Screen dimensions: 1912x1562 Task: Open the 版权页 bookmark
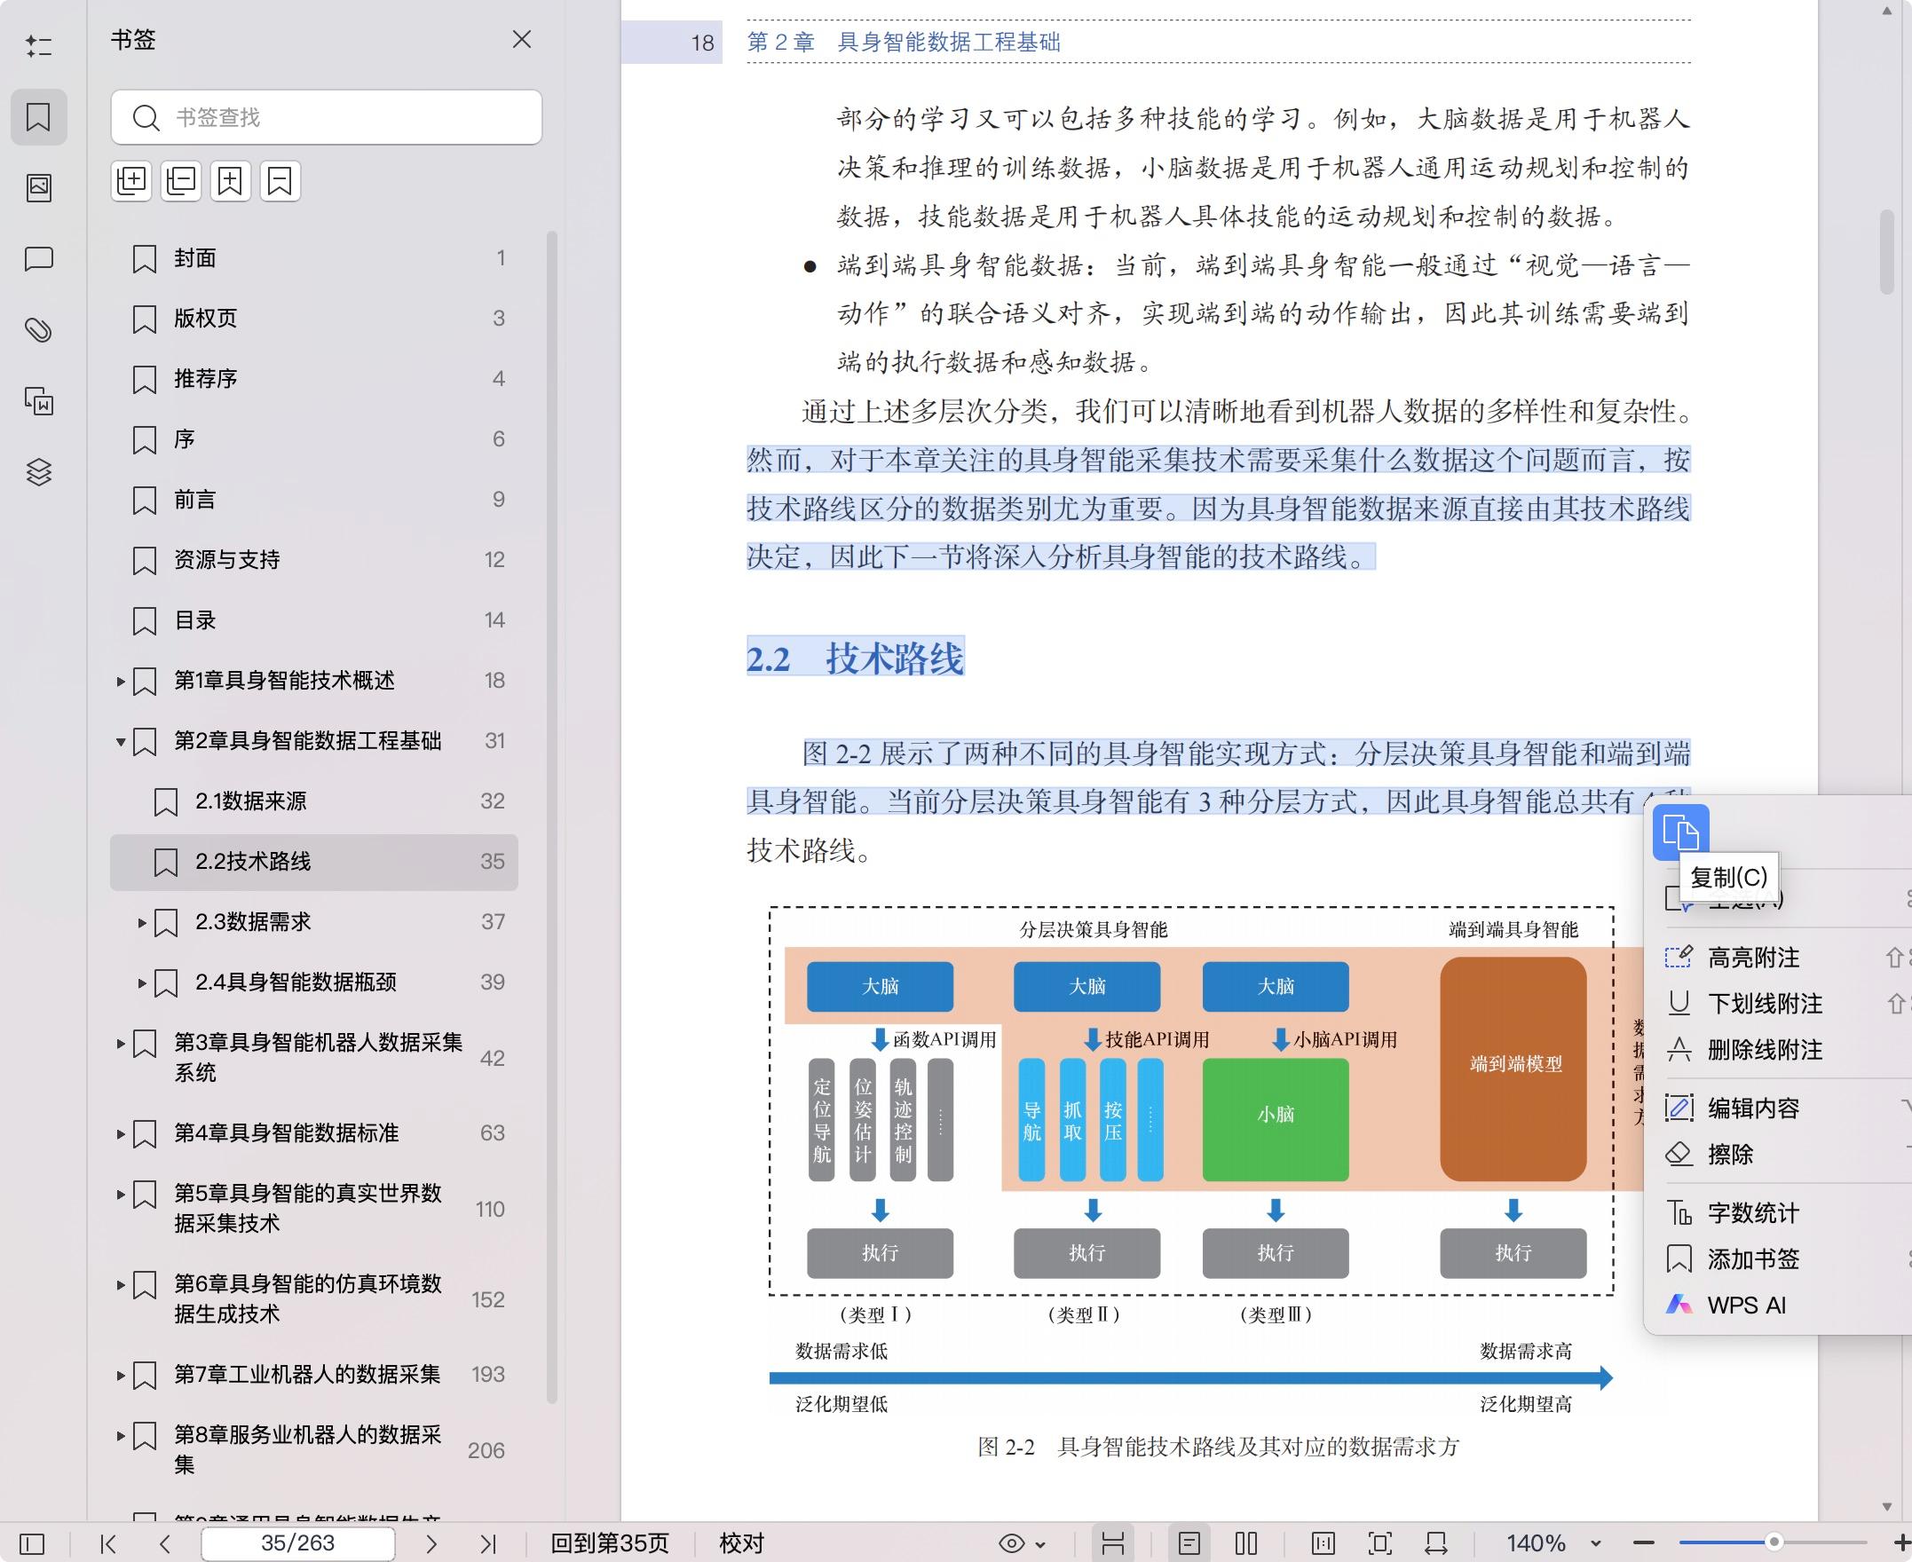pyautogui.click(x=314, y=319)
